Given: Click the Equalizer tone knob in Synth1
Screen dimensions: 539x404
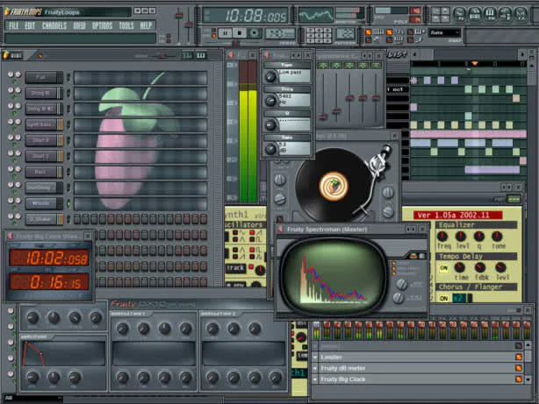Looking at the screenshot, I should [x=497, y=237].
